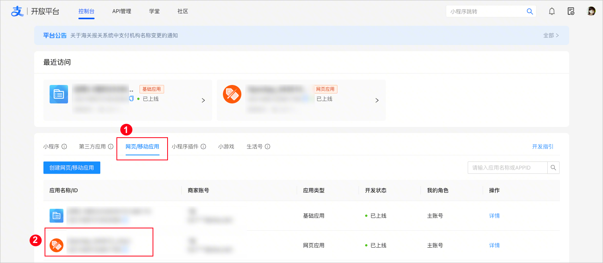The width and height of the screenshot is (603, 263).
Task: Click the info icon beside 第三方应用
Action: tap(111, 146)
